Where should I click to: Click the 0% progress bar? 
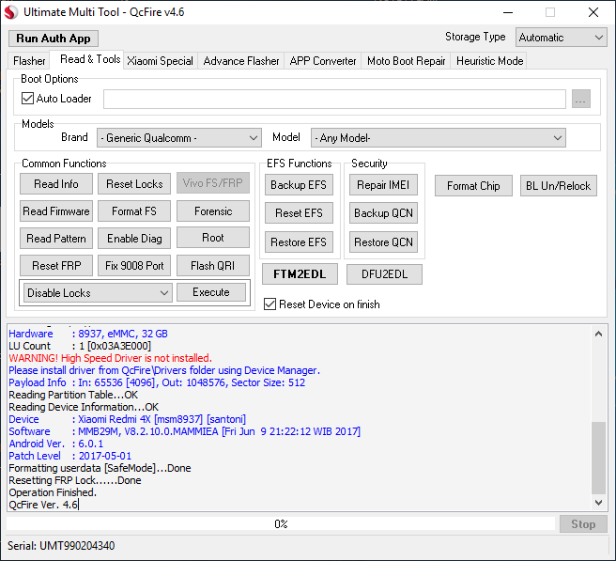281,524
